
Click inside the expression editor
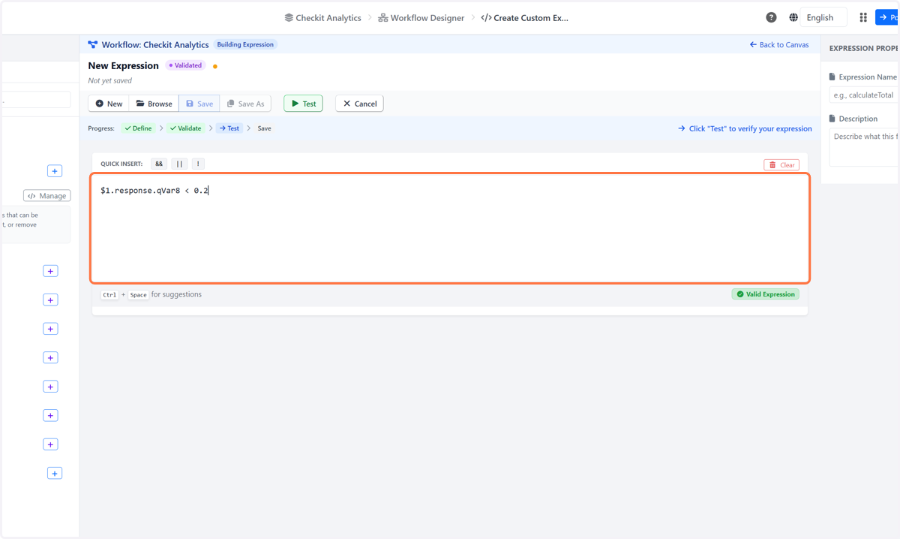(x=450, y=228)
